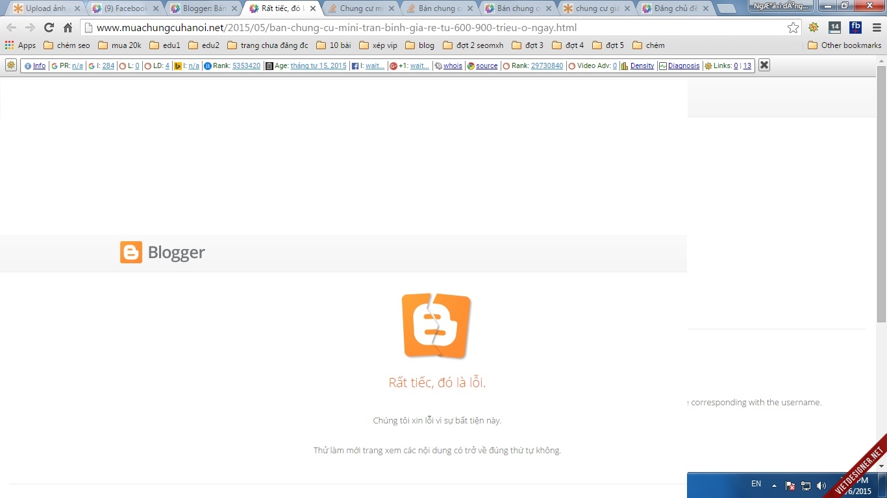Open the đợt 3 bookmark folder
887x498 pixels.
coord(528,45)
